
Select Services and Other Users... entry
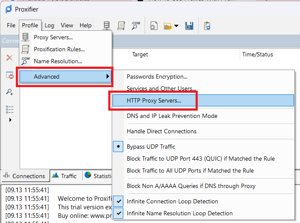pos(203,88)
